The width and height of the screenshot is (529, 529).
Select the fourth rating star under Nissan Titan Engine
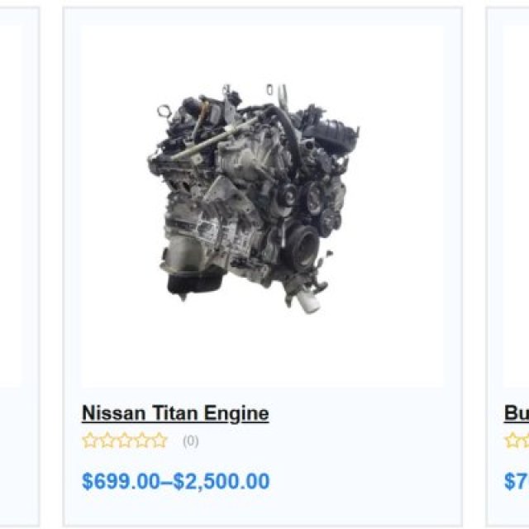[x=141, y=441]
